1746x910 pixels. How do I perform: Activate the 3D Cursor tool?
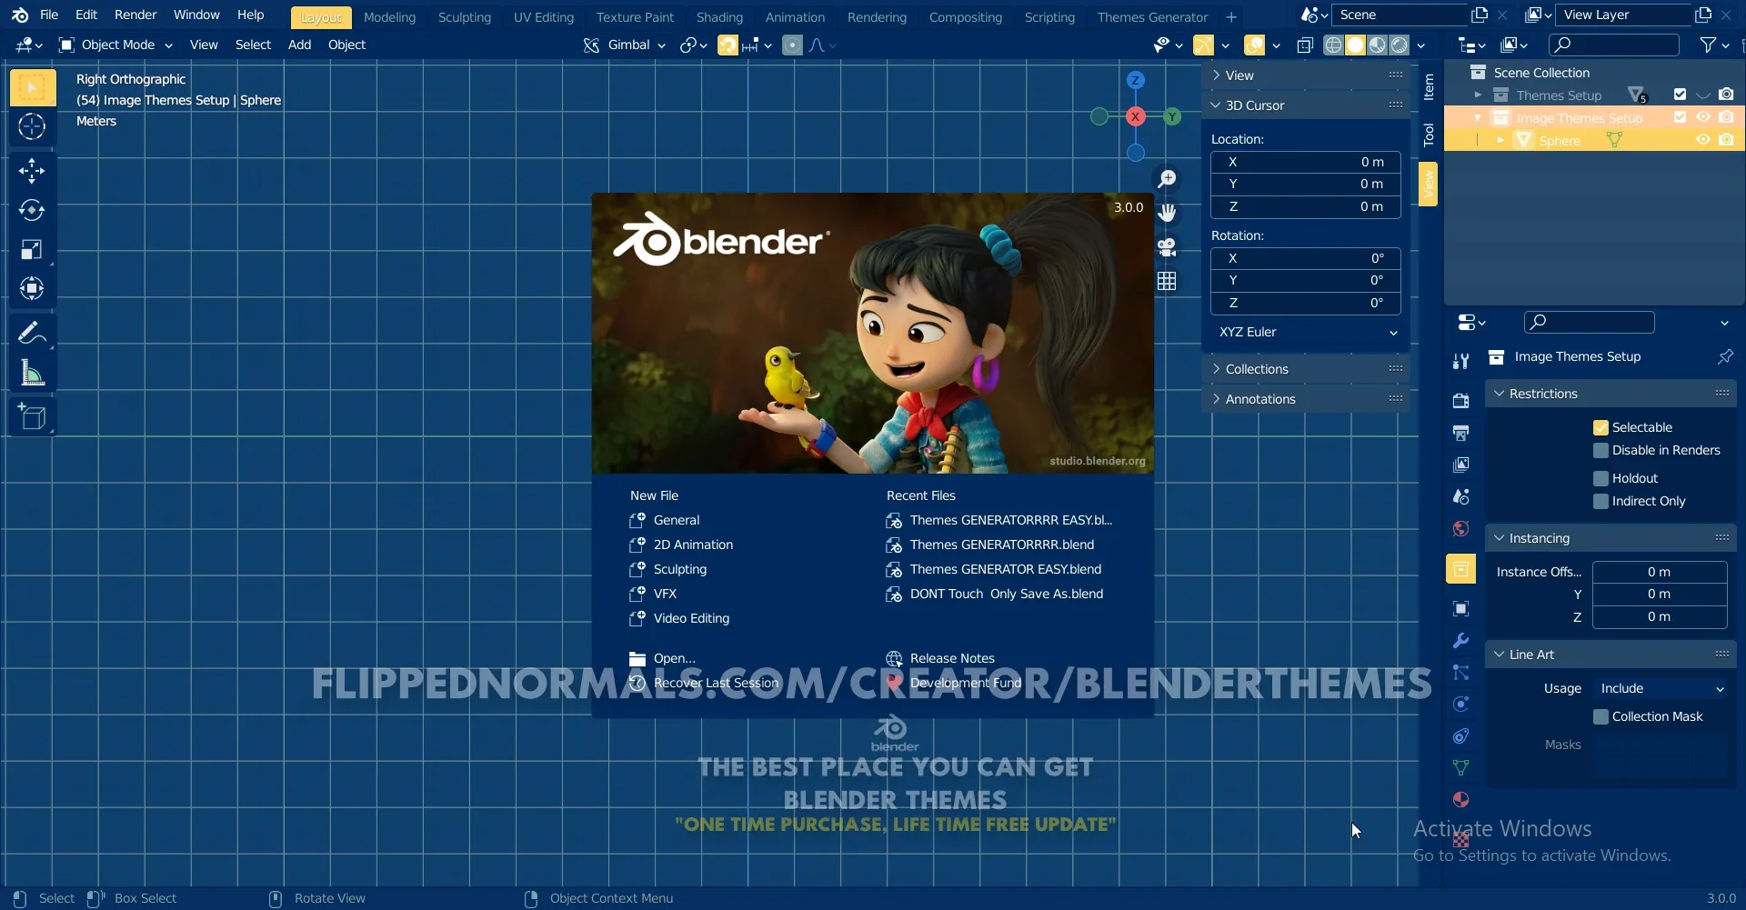pos(32,127)
